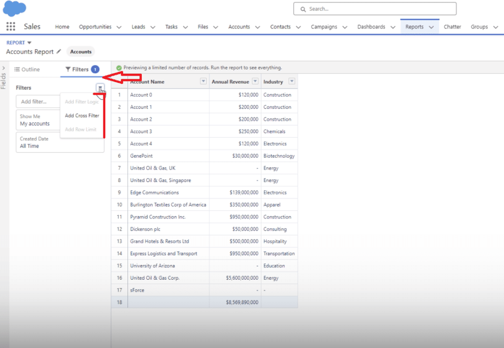Open the Leads tab
The height and width of the screenshot is (348, 504).
[138, 27]
